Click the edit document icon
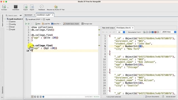178x100 pixels. (150, 32)
